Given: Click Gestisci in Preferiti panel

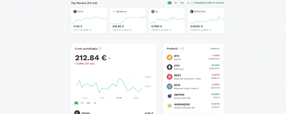Looking at the screenshot, I should (215, 49).
